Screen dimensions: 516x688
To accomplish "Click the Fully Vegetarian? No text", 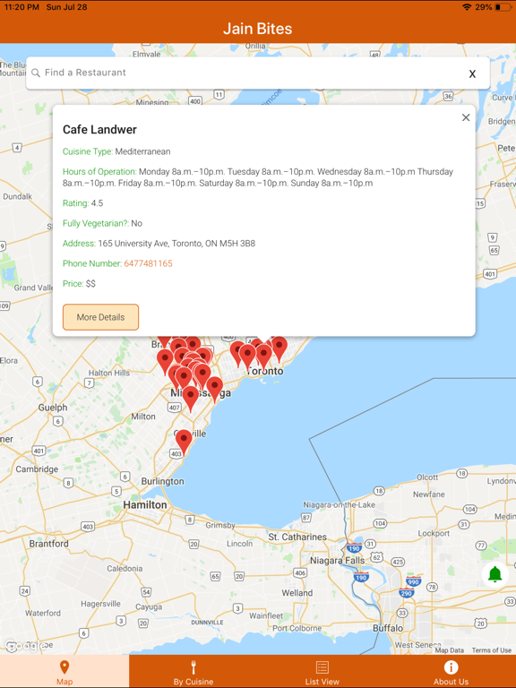I will tap(102, 223).
